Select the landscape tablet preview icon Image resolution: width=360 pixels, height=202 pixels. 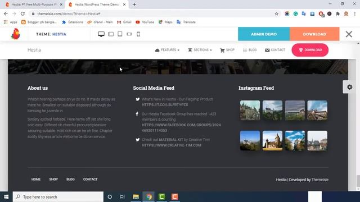click(111, 34)
